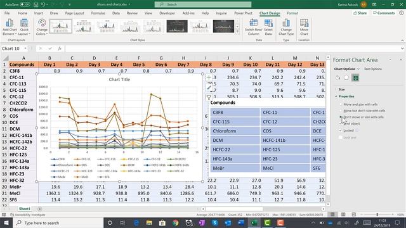The image size is (406, 228).
Task: Click Accessibility: Investigate in status bar
Action: pos(28,215)
